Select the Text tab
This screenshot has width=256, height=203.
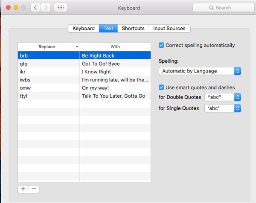click(x=108, y=29)
